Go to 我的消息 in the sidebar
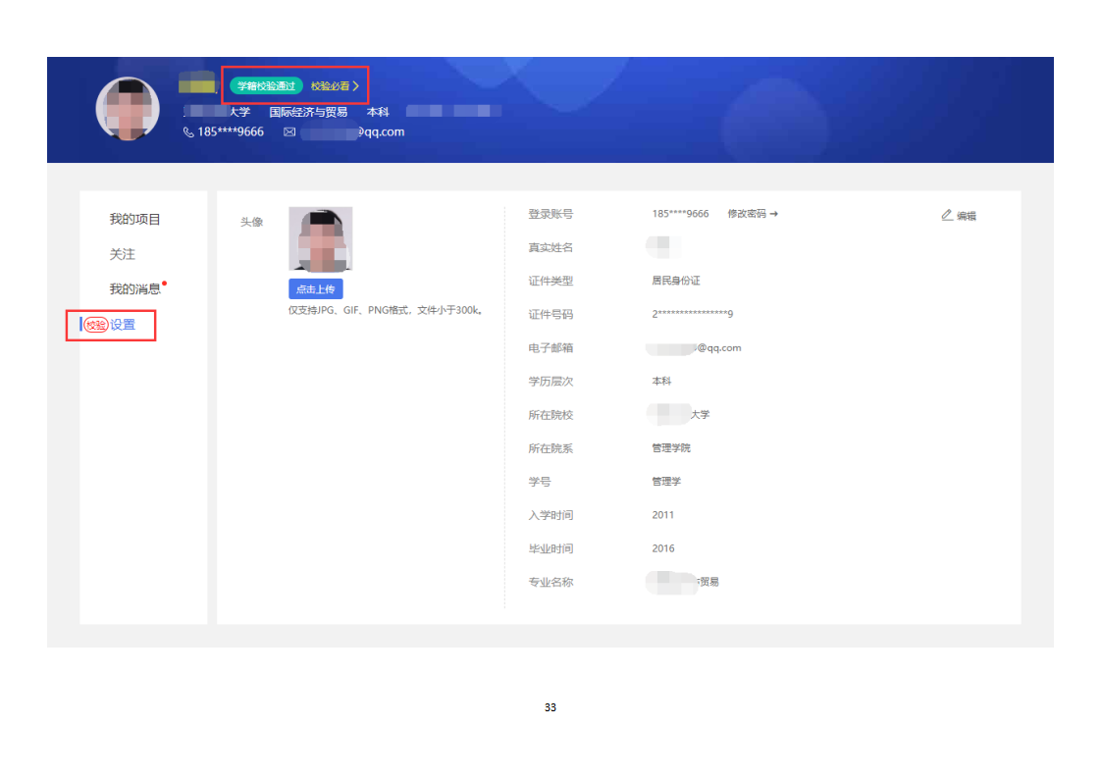1101x778 pixels. (x=134, y=289)
